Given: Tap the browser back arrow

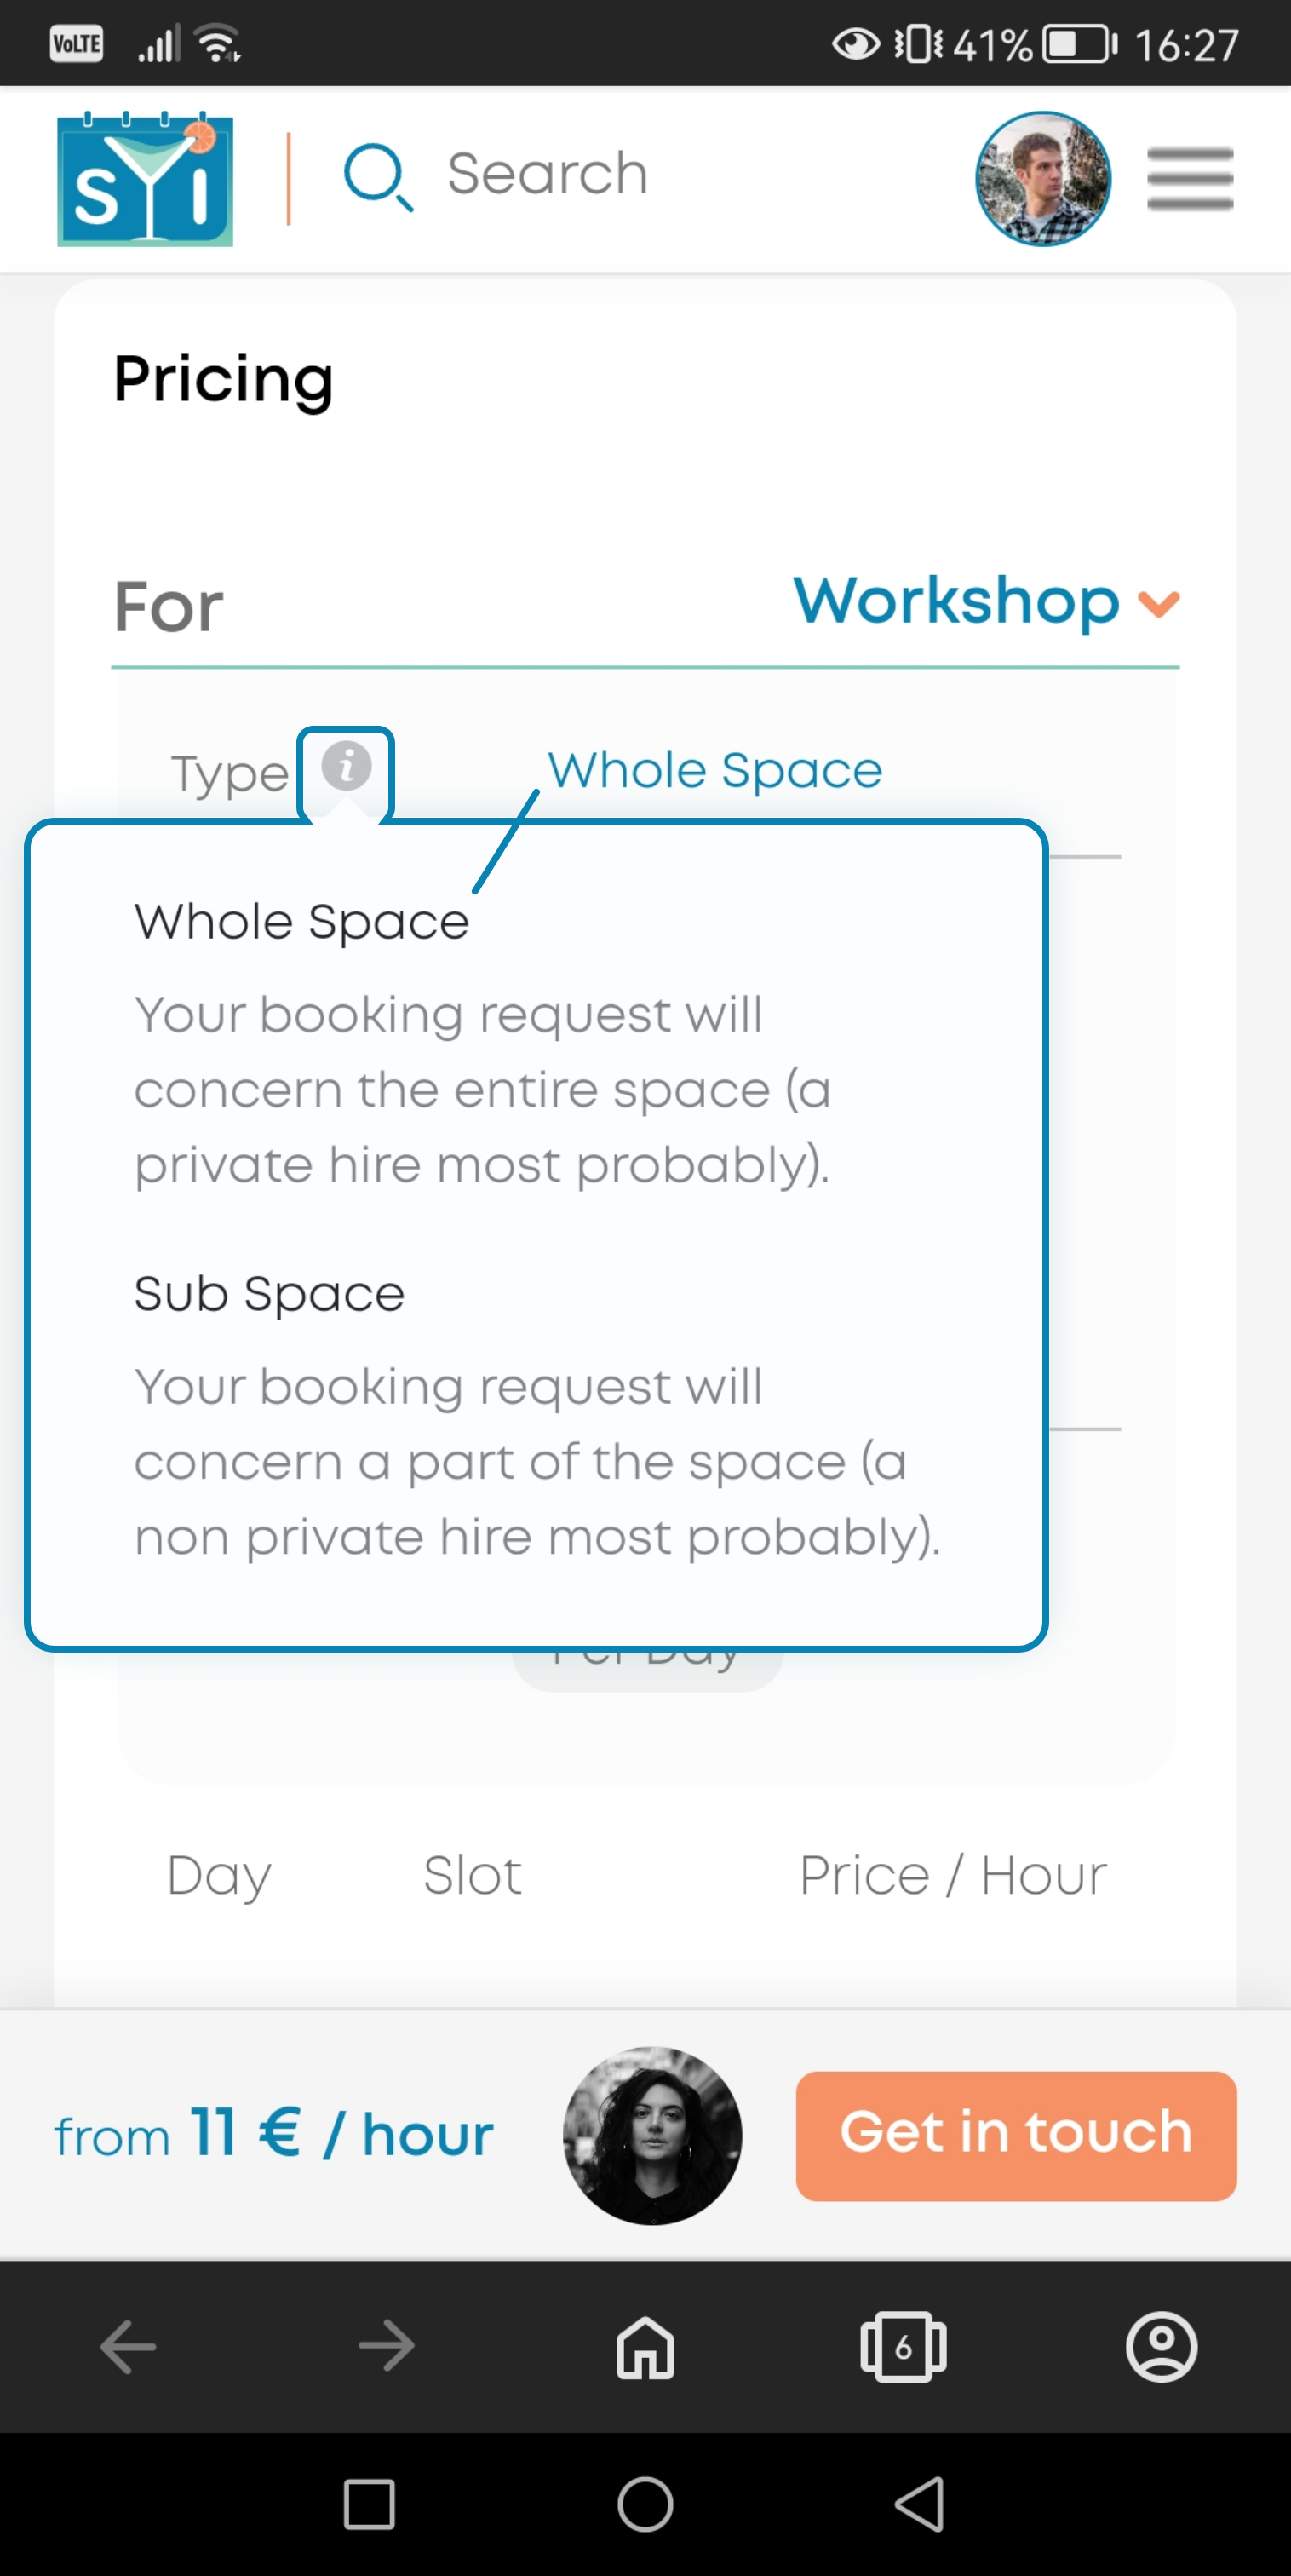Looking at the screenshot, I should point(129,2346).
